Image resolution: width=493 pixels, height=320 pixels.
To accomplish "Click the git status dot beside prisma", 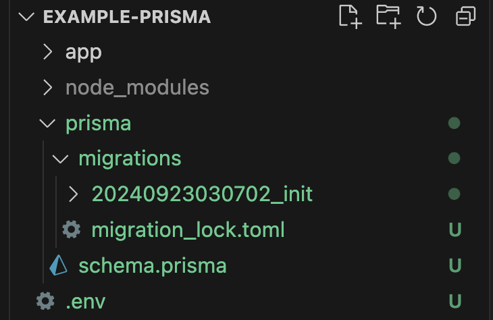I will coord(455,124).
